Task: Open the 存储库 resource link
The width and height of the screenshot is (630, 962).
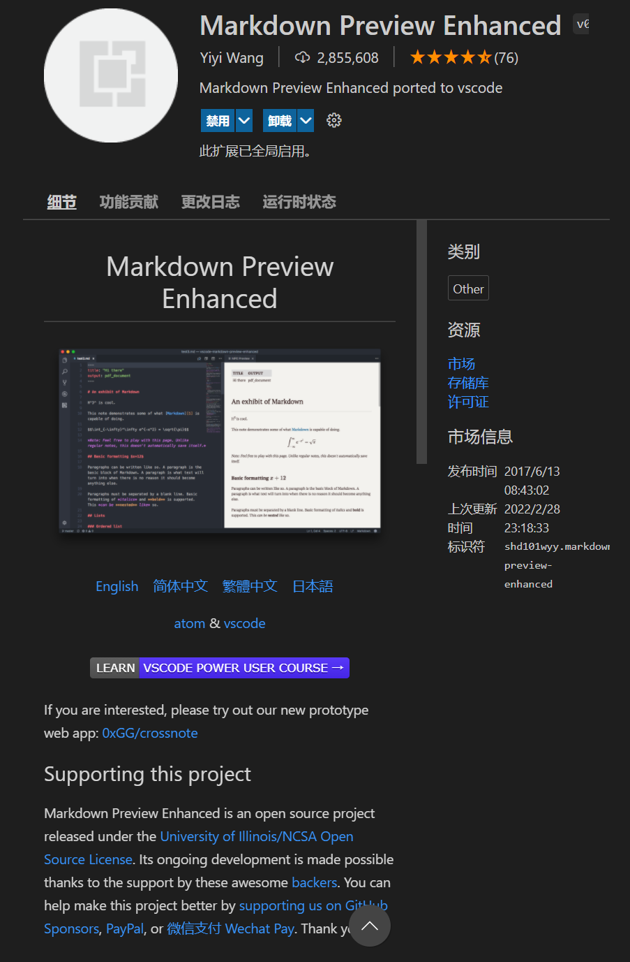Action: (x=468, y=382)
